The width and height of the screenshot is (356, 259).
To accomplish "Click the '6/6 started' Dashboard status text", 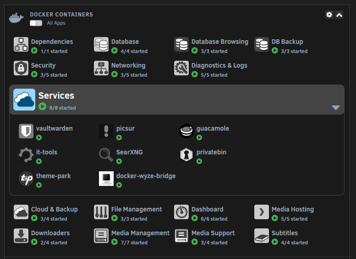I will tap(214, 219).
